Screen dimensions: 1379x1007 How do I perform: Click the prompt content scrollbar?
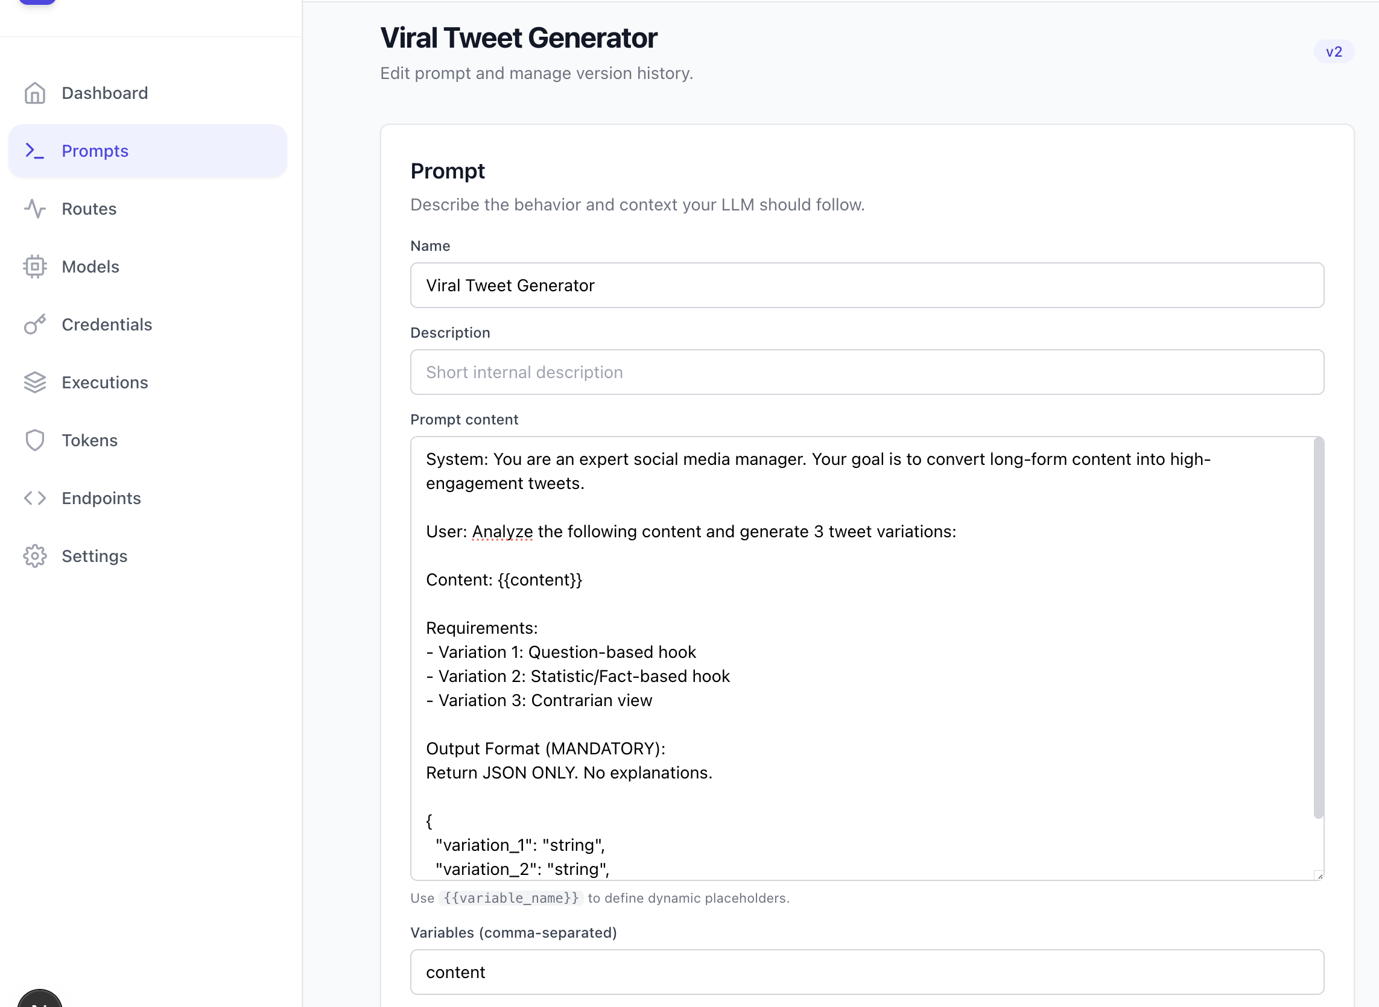pyautogui.click(x=1318, y=628)
